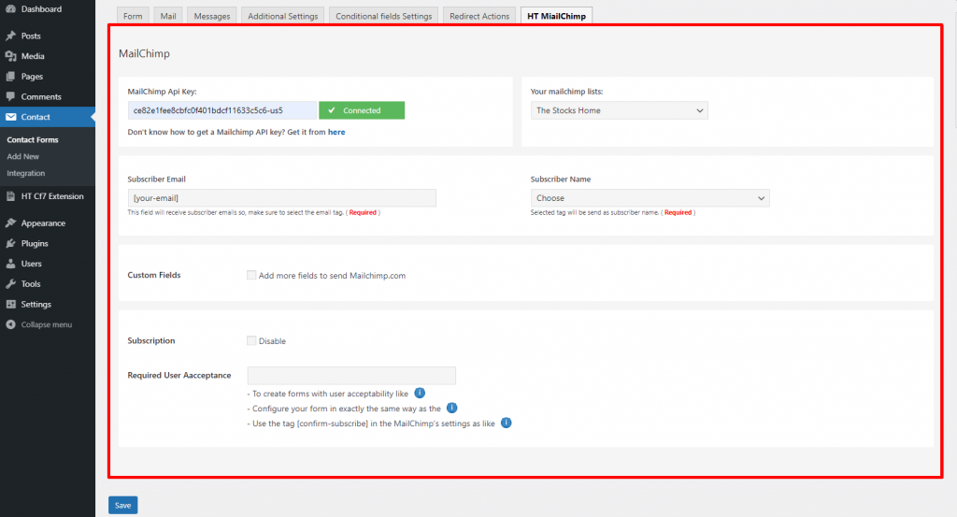The height and width of the screenshot is (517, 957).
Task: Click the Posts pin icon in sidebar
Action: pos(10,36)
